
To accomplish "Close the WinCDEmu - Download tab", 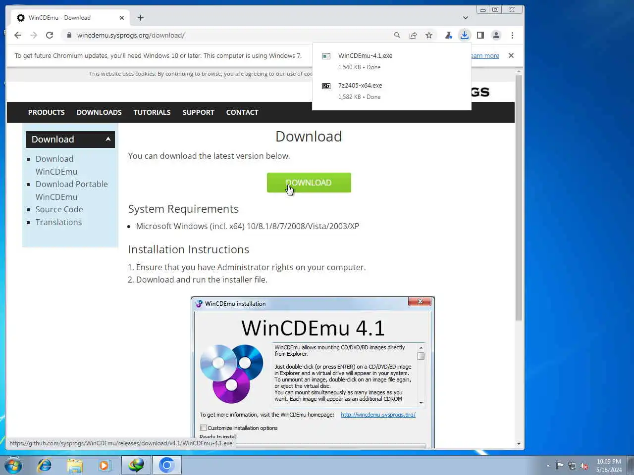I will (x=122, y=18).
